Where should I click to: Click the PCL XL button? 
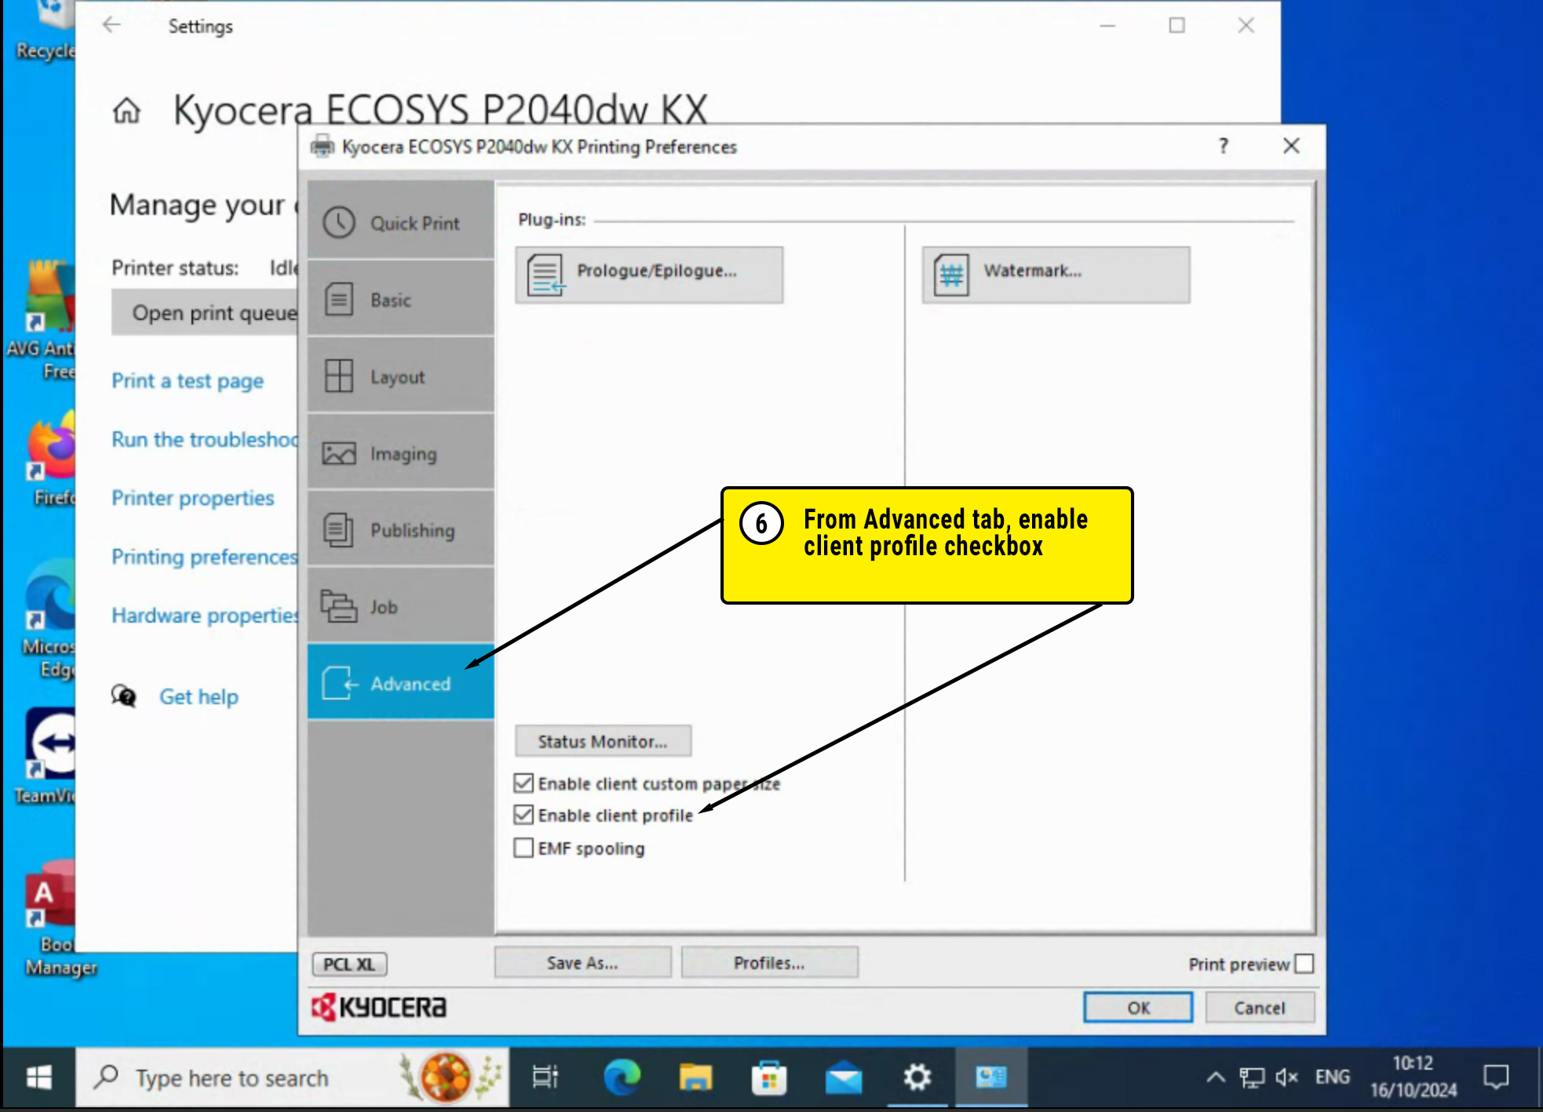349,964
